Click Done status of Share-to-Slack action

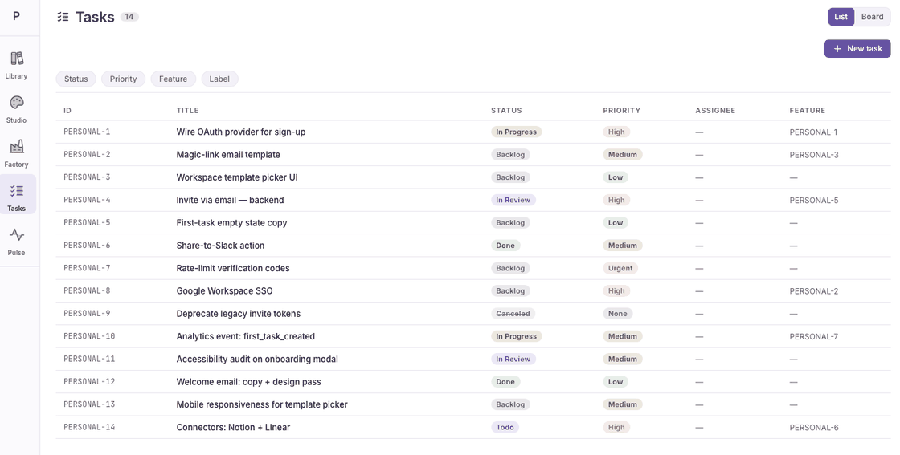coord(505,246)
